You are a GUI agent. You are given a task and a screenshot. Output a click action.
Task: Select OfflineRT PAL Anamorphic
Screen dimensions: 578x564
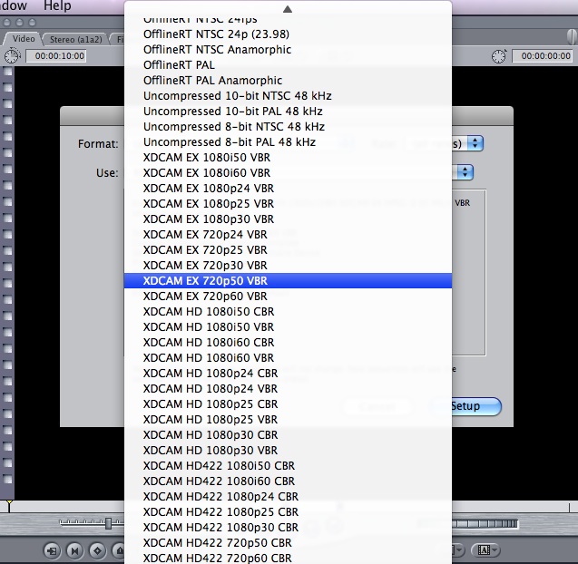coord(288,81)
